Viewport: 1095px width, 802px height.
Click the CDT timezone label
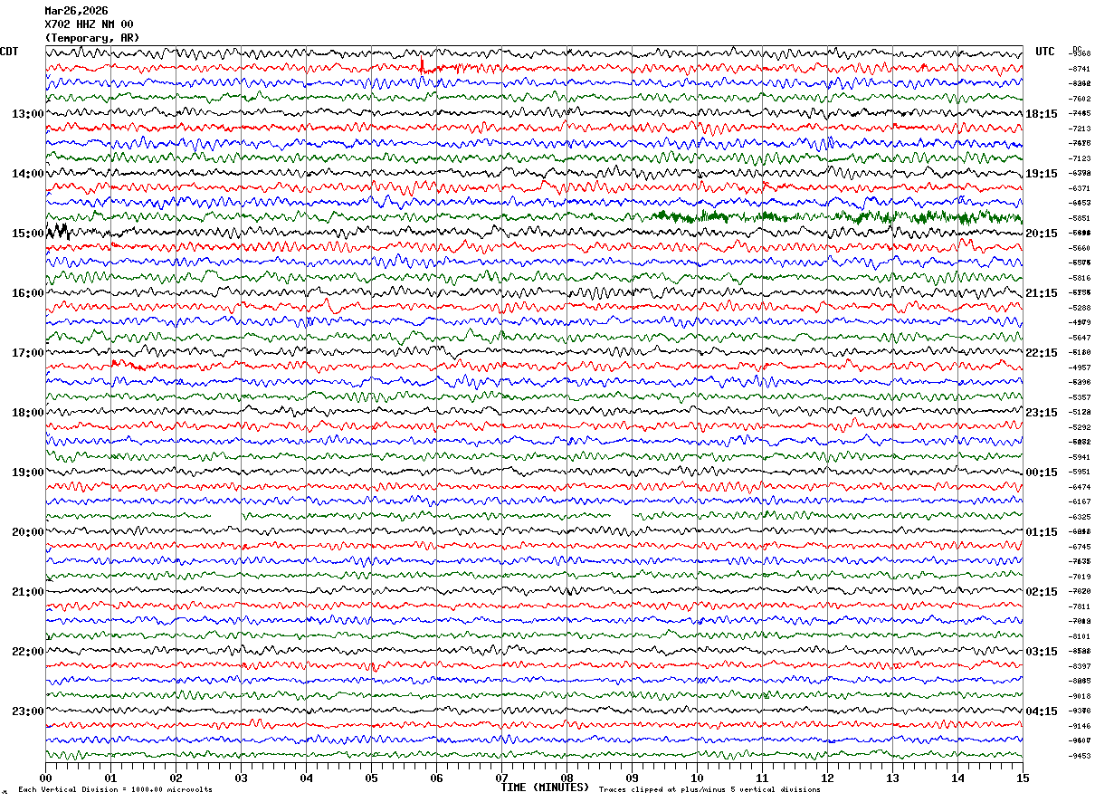click(9, 52)
